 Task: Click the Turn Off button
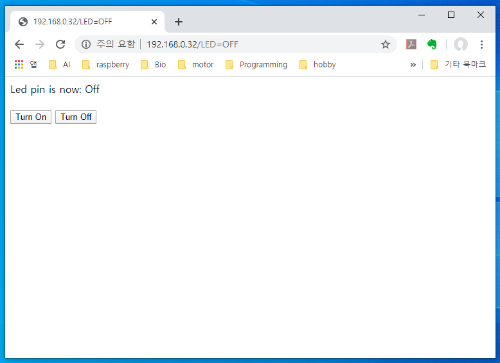pyautogui.click(x=76, y=117)
